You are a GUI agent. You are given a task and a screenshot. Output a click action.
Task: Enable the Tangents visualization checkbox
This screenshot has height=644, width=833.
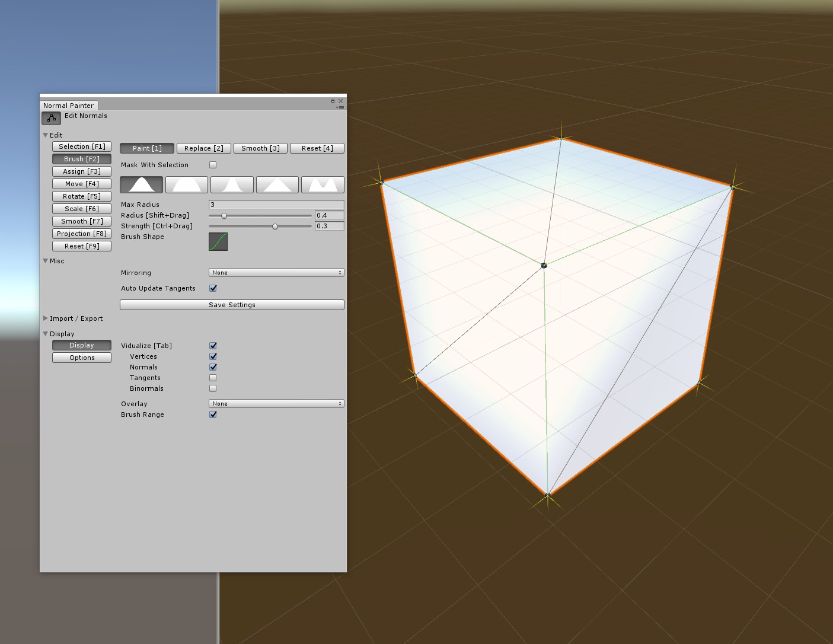(213, 378)
